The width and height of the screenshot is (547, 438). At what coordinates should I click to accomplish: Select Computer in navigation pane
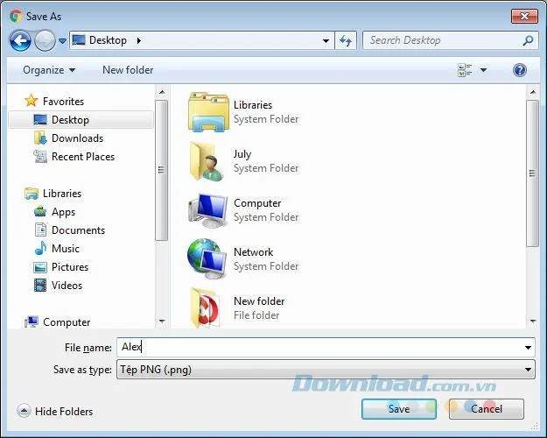[x=67, y=322]
